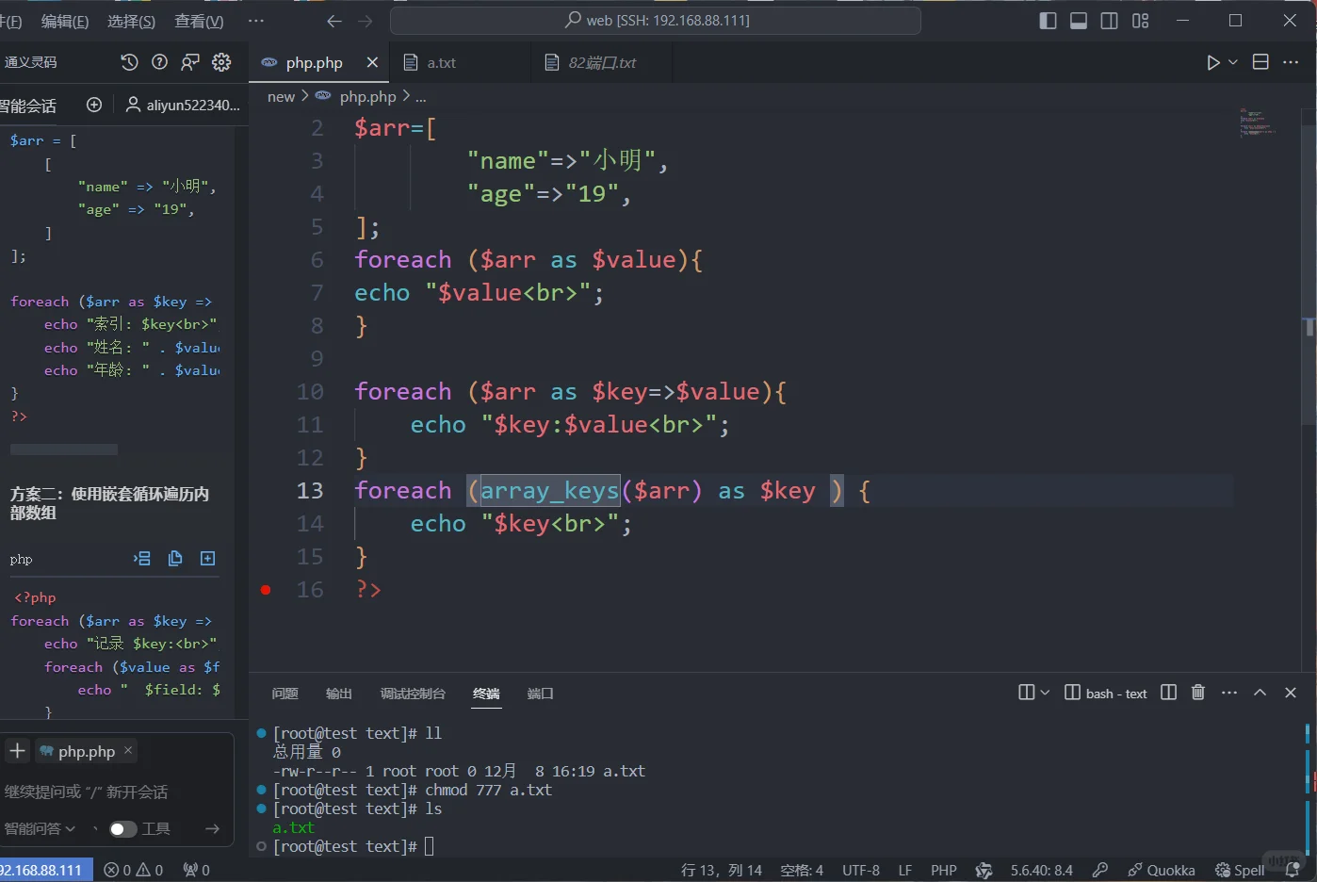
Task: Open the Quokka status bar item
Action: [1162, 870]
